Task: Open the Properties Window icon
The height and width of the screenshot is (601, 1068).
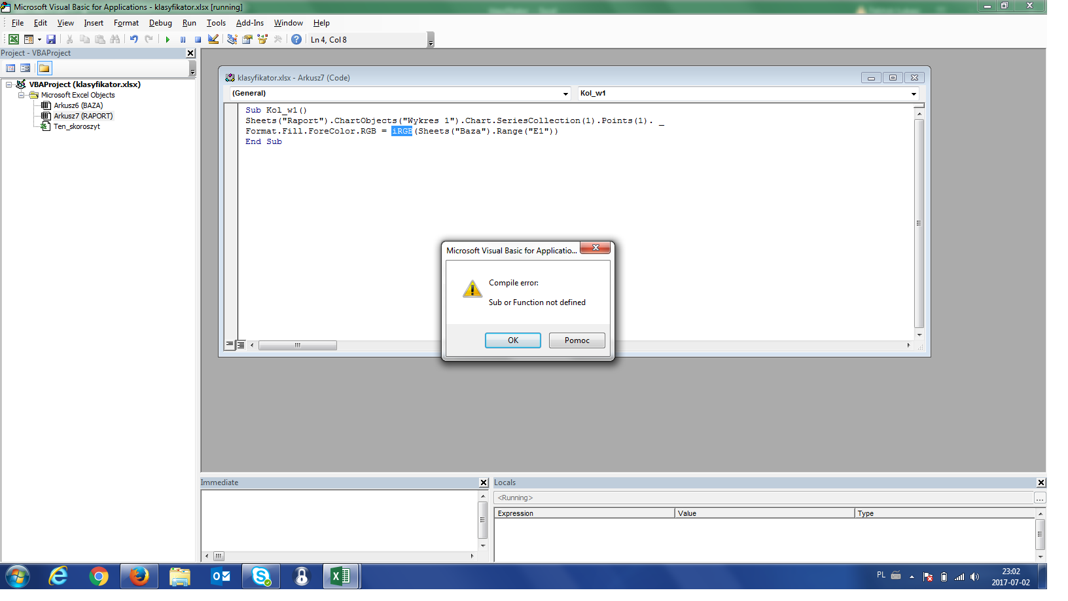Action: click(x=247, y=39)
